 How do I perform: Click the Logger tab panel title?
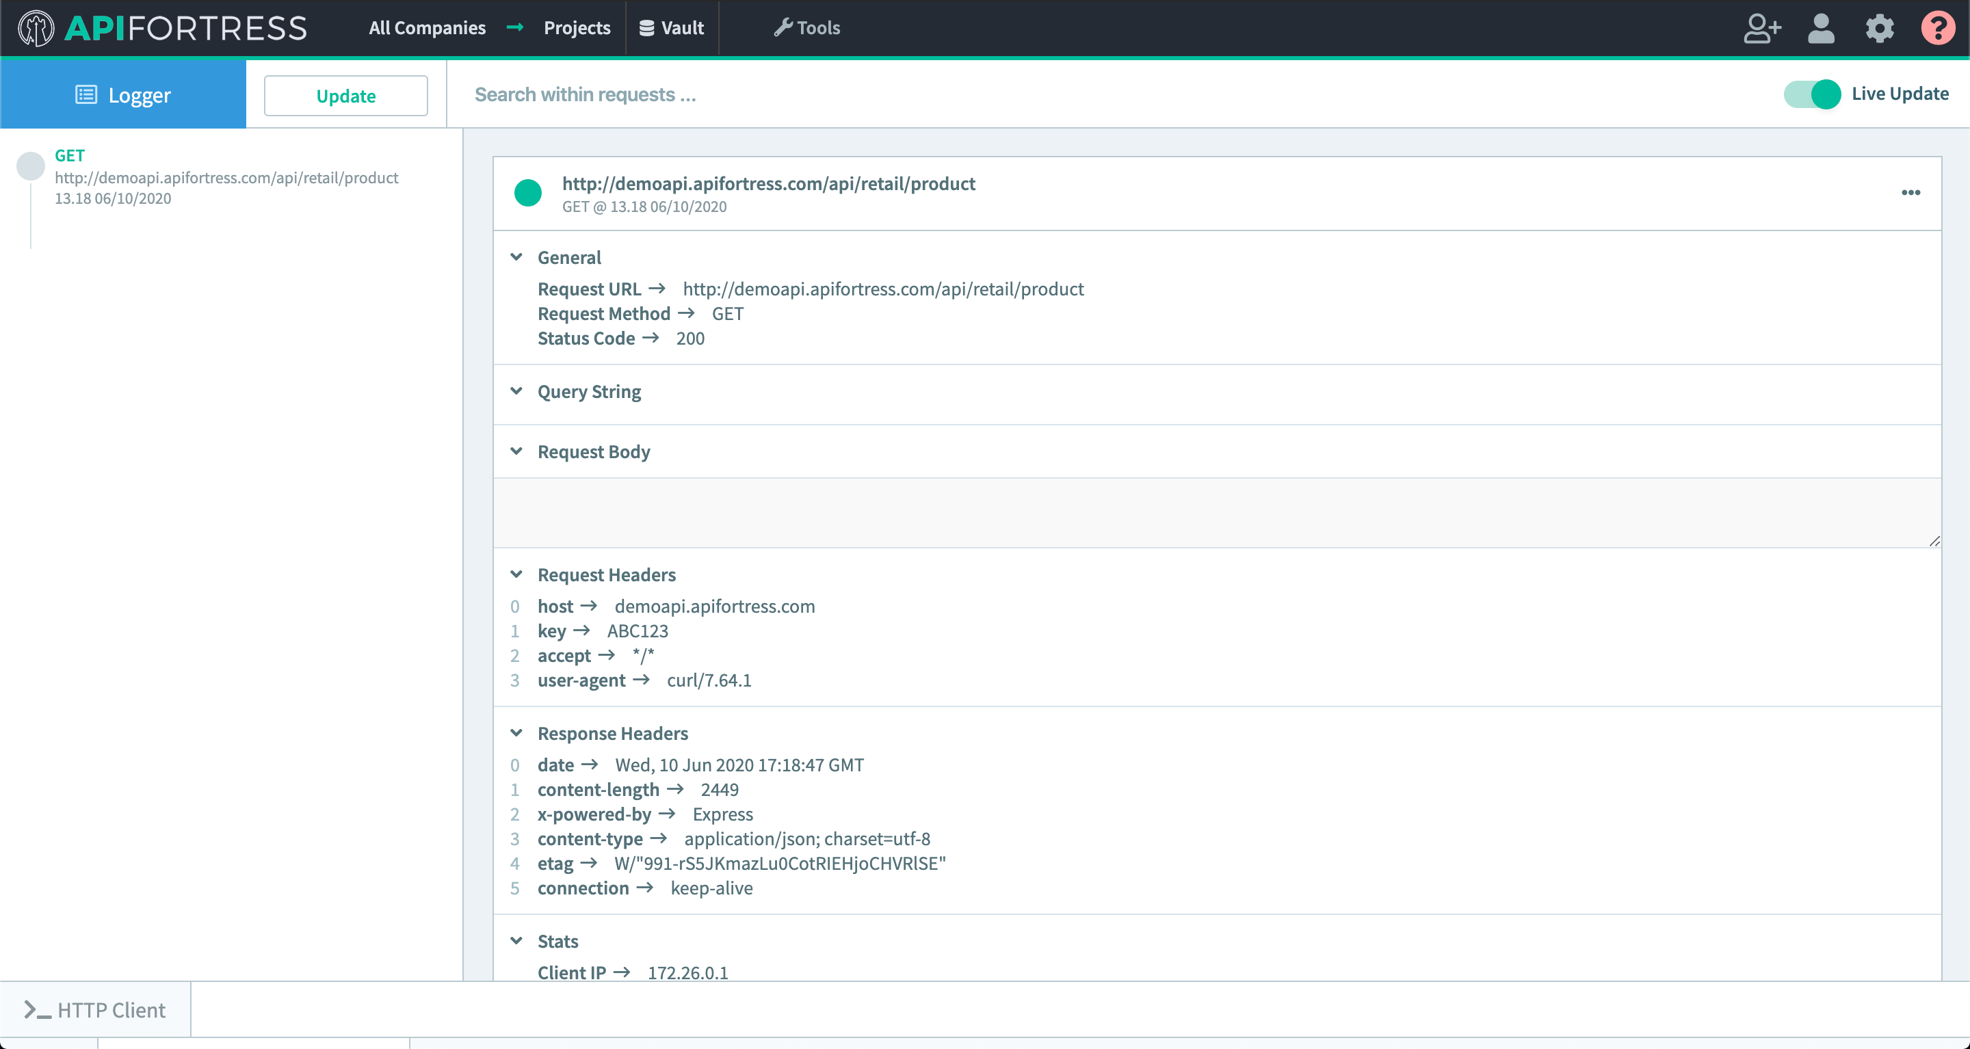pos(124,94)
